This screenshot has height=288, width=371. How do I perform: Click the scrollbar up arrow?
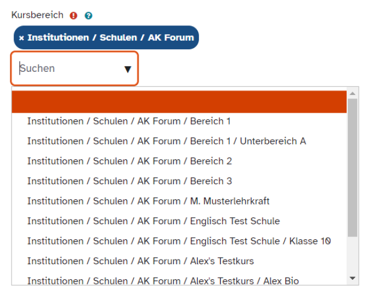click(x=352, y=93)
